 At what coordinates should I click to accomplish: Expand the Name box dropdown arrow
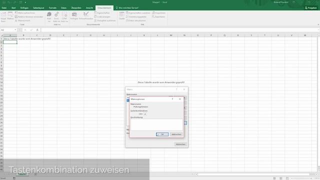click(15, 30)
